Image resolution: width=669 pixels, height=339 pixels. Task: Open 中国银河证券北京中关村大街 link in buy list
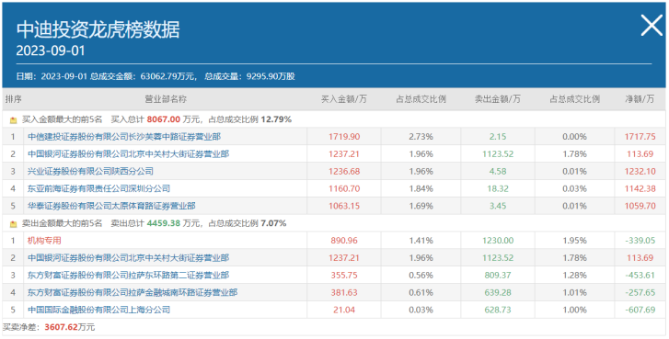point(129,153)
